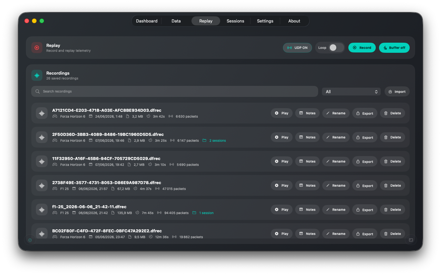Play the 2738F49E recording
The image size is (441, 275).
pos(281,185)
